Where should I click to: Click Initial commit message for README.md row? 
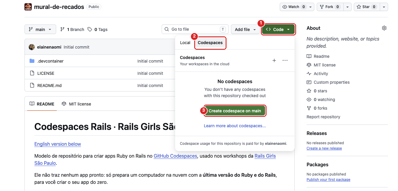click(150, 86)
